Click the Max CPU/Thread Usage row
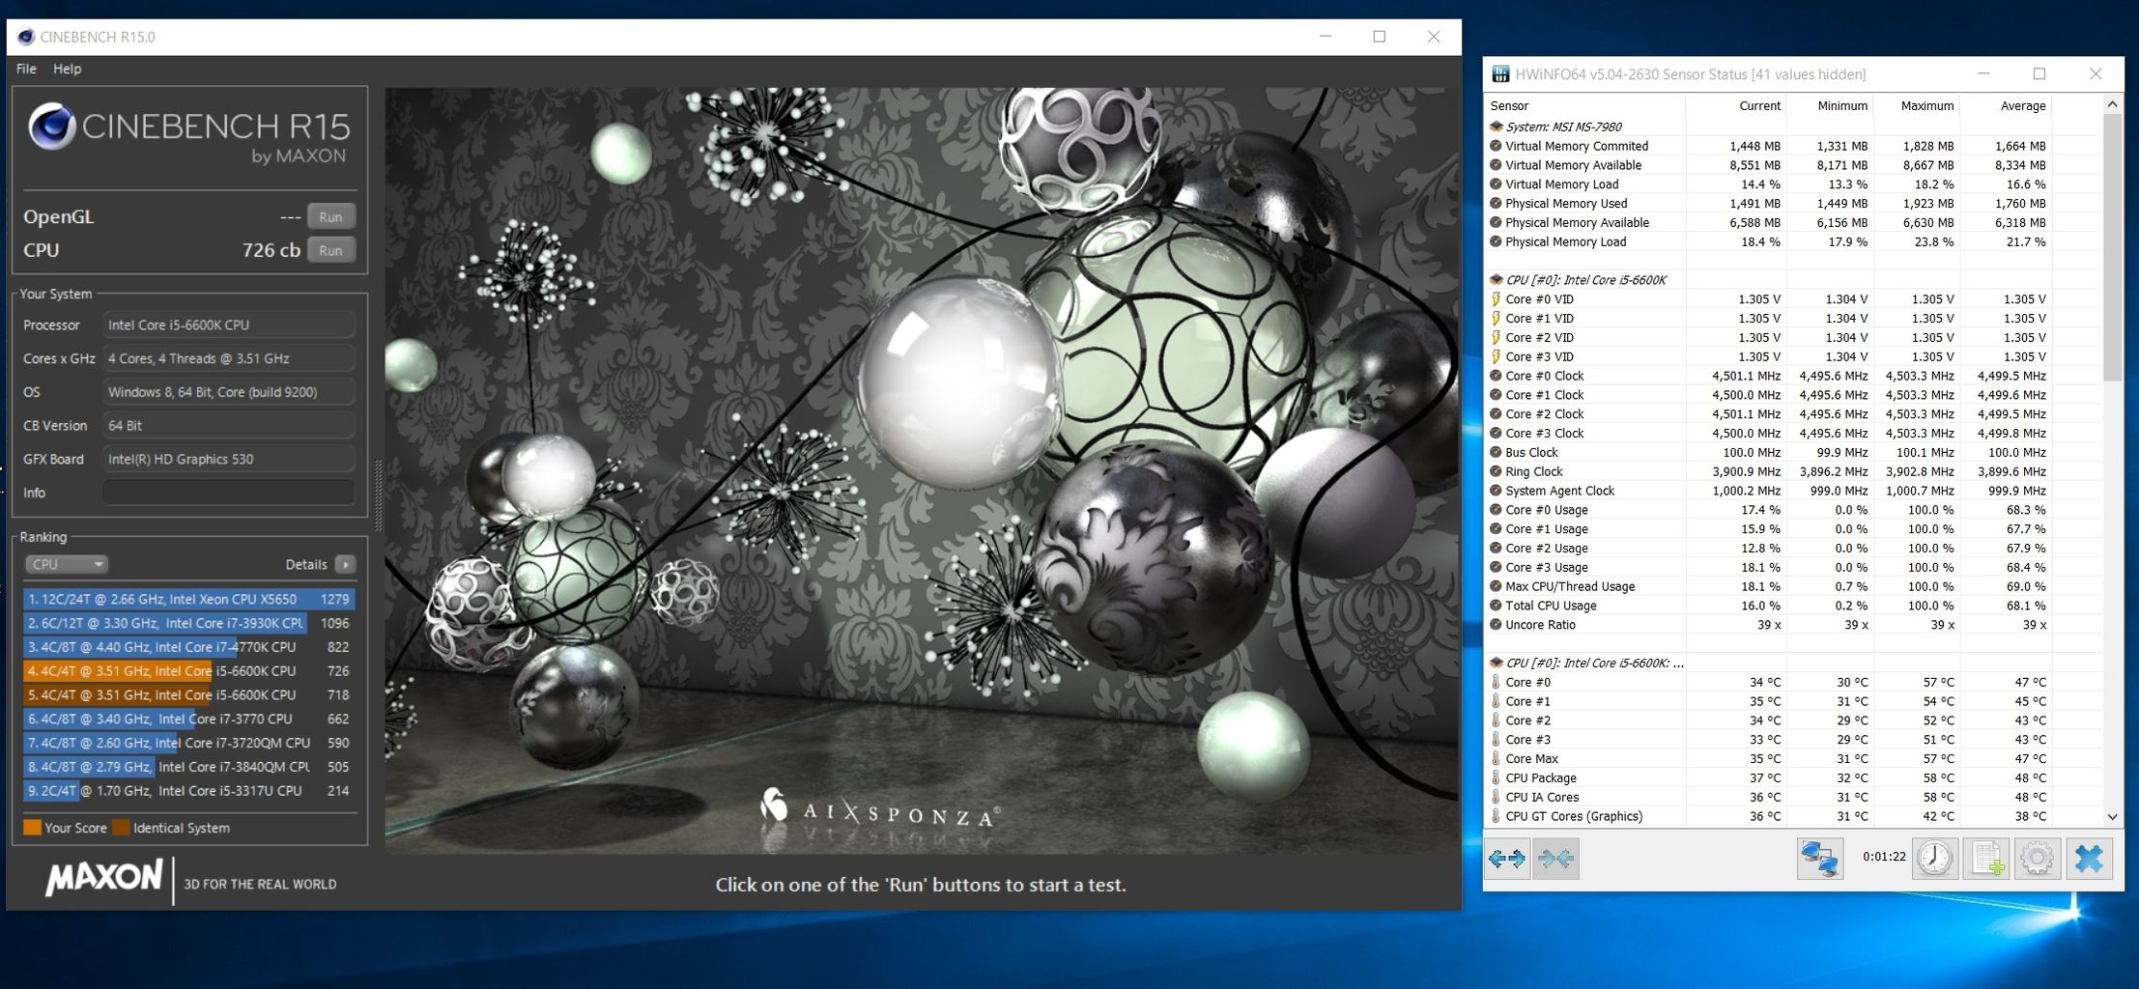This screenshot has width=2139, height=989. tap(1794, 586)
